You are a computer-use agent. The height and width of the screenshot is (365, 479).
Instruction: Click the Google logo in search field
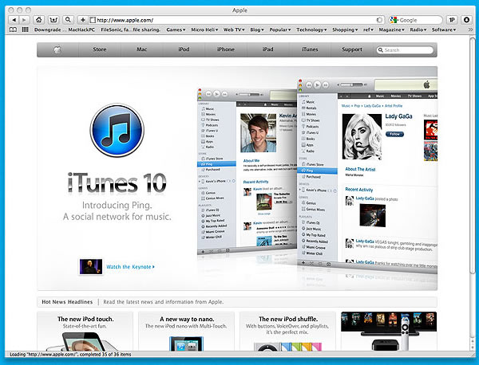coord(394,20)
